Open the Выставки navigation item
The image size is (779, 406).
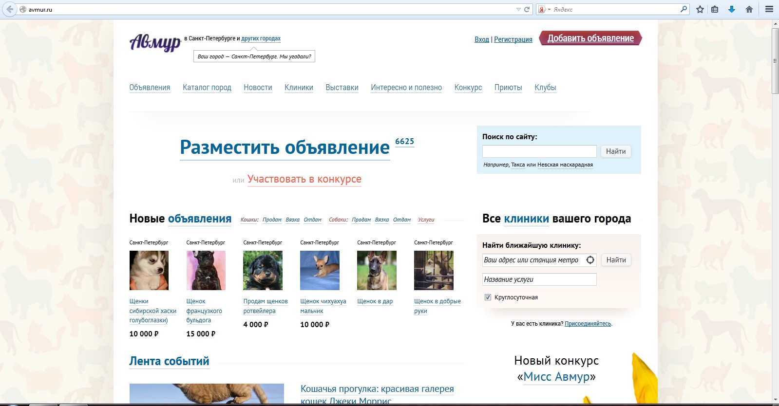(x=342, y=88)
